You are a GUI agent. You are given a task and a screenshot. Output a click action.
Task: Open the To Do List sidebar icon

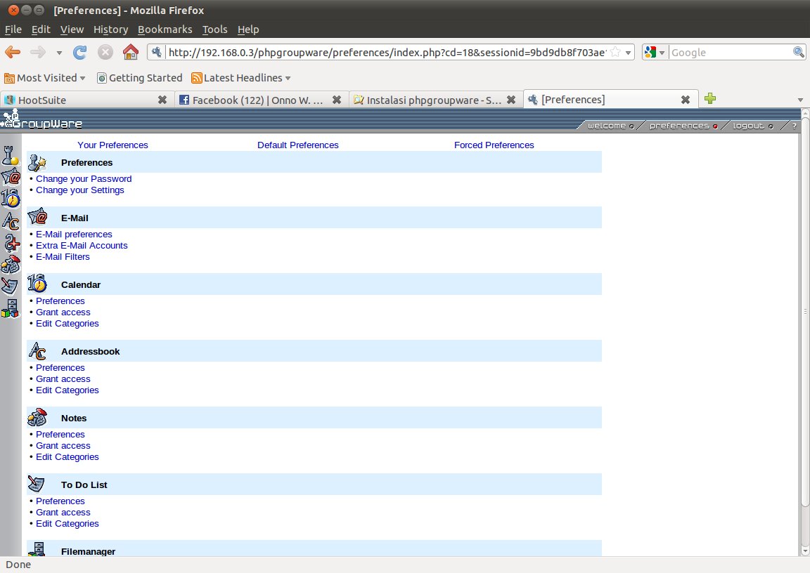click(10, 286)
